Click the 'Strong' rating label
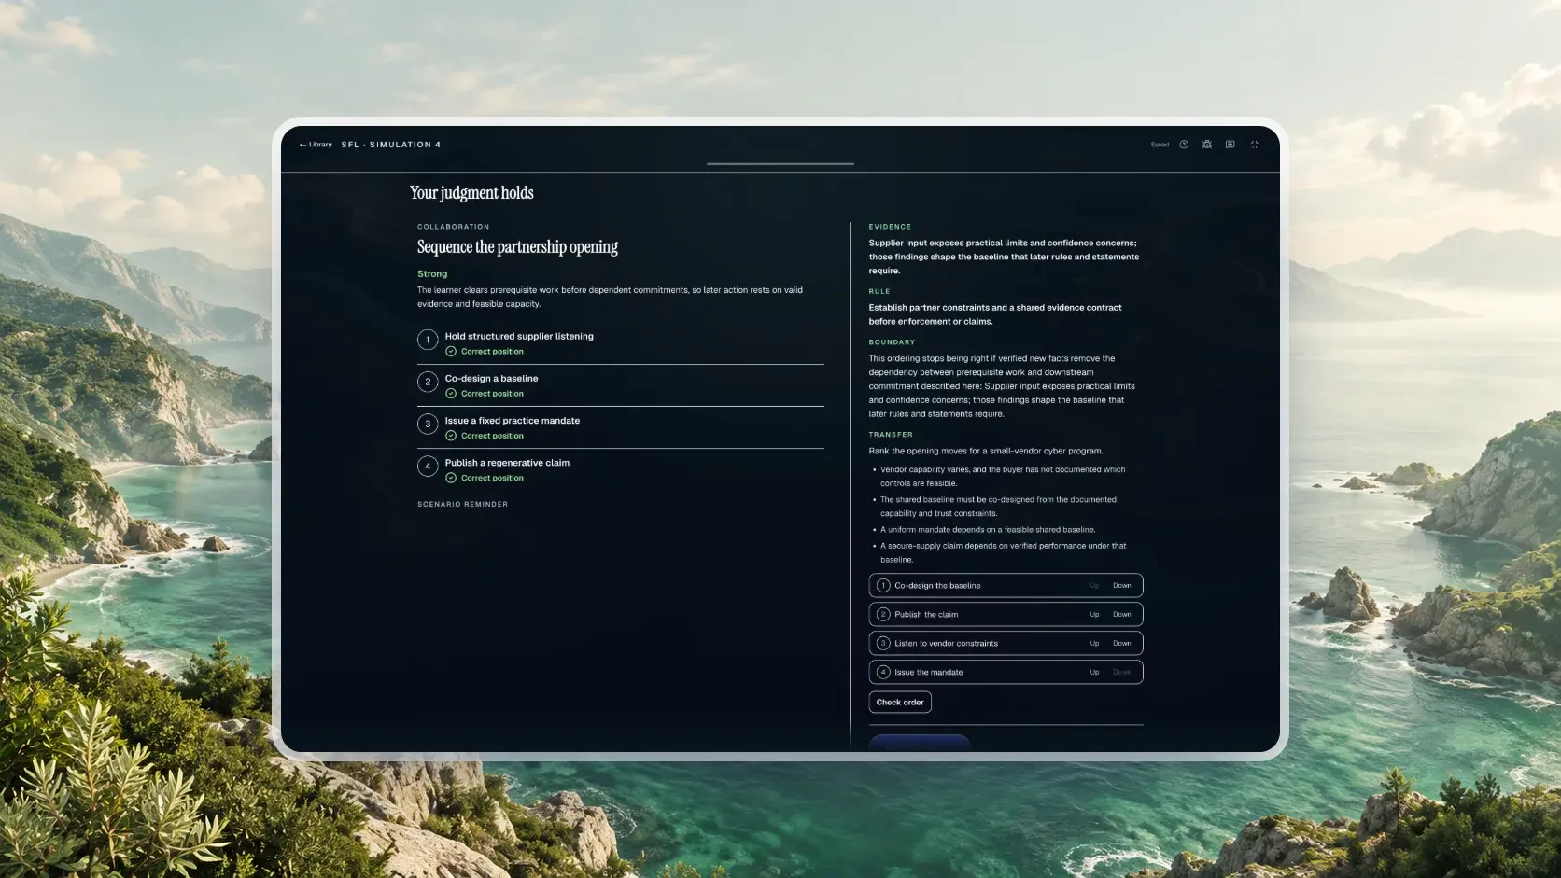 [x=432, y=274]
